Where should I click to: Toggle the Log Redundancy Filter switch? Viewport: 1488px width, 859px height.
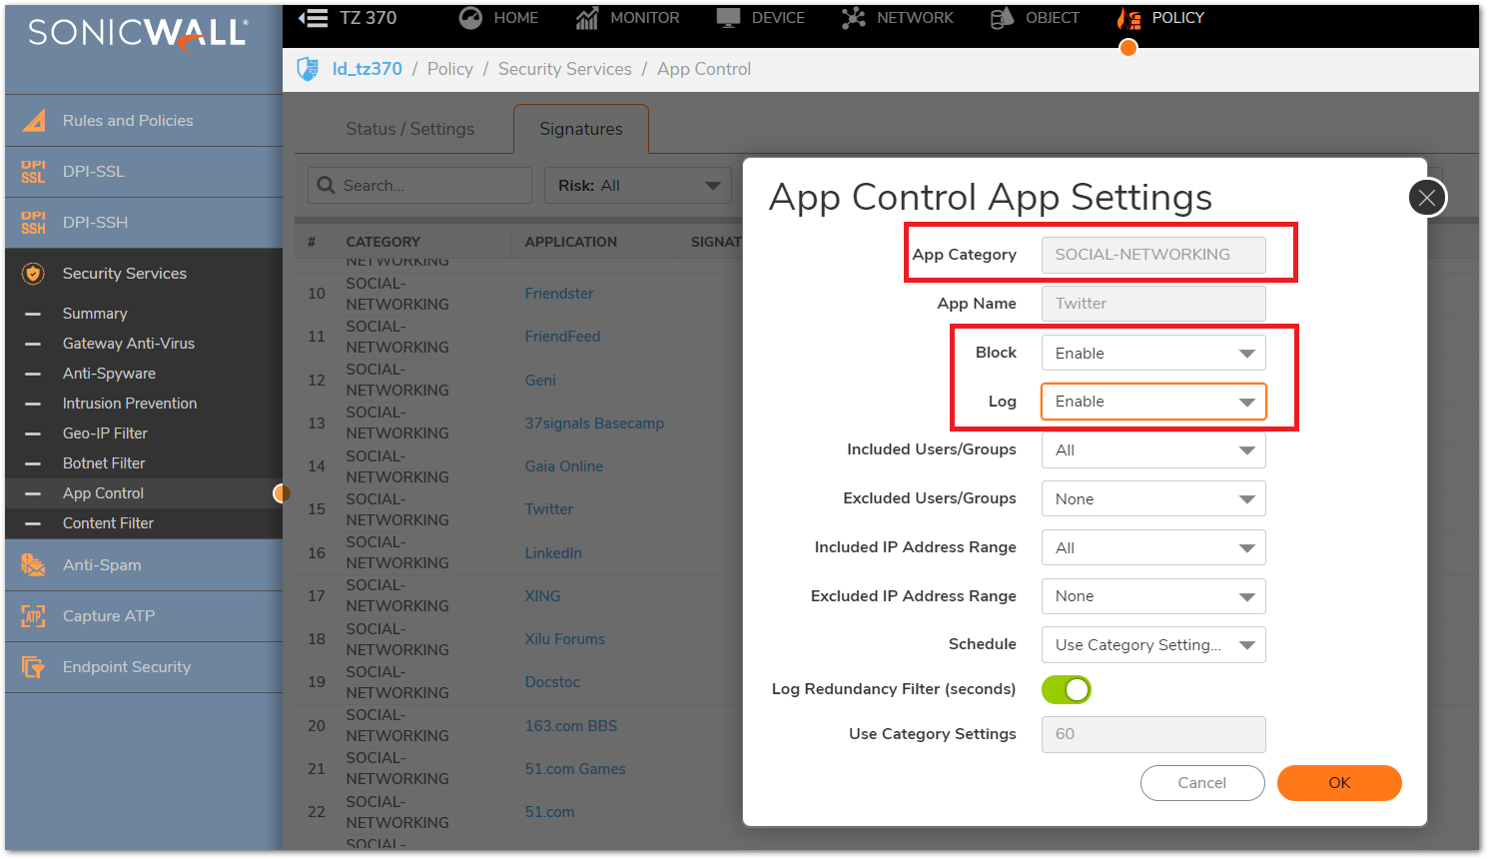pos(1066,689)
